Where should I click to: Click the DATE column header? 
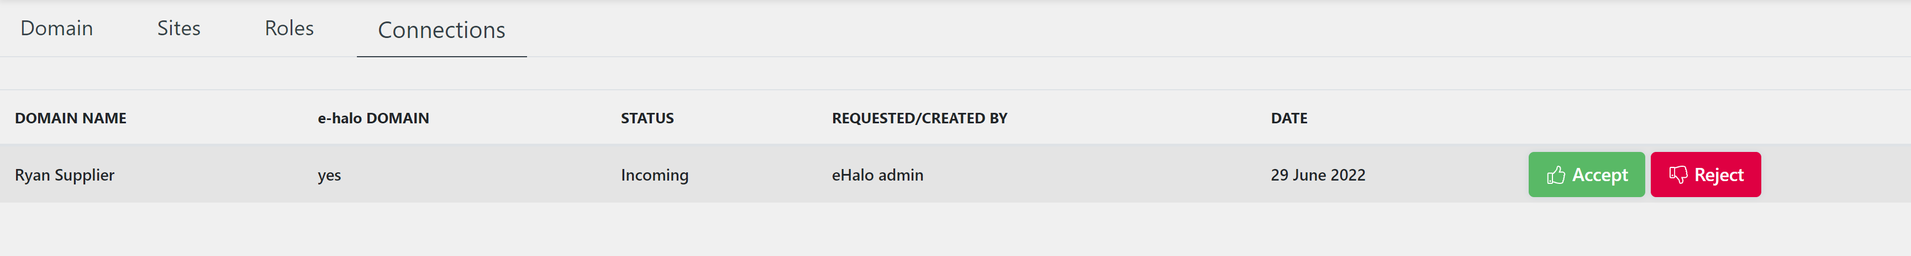pos(1288,118)
